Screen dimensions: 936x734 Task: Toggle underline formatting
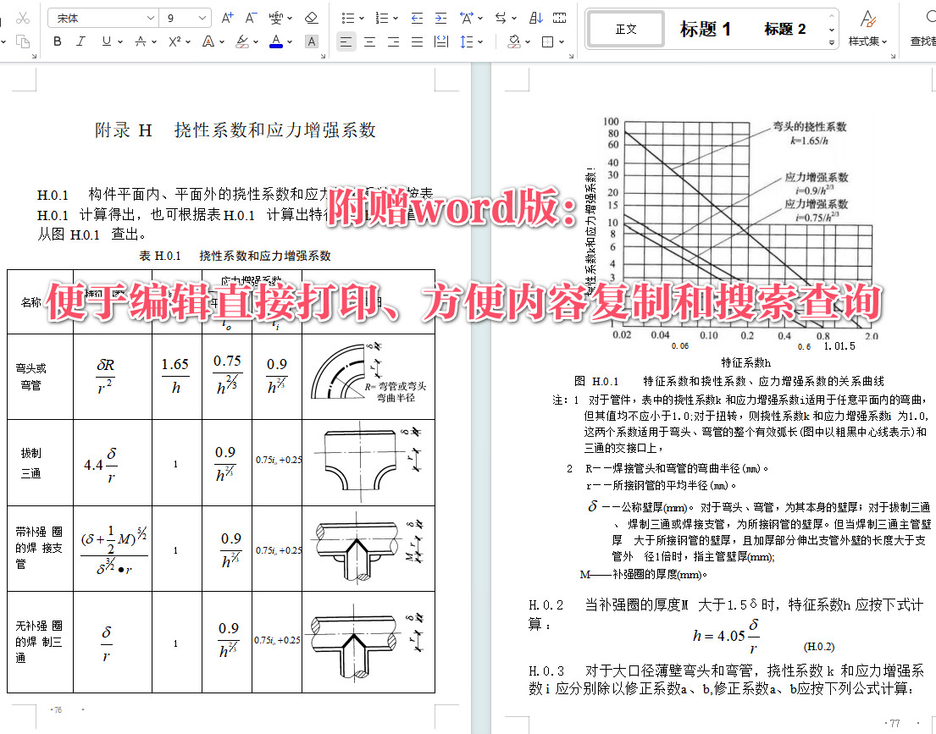104,41
